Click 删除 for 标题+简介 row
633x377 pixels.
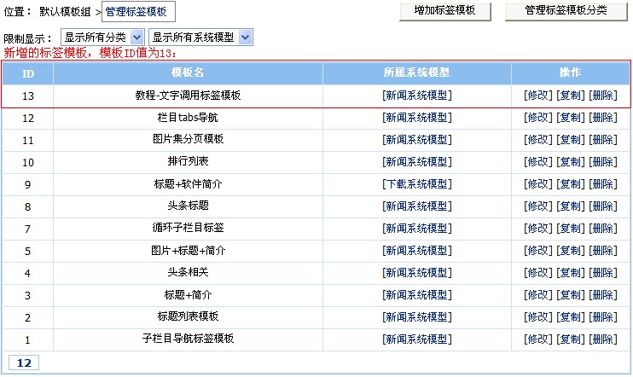pyautogui.click(x=602, y=295)
